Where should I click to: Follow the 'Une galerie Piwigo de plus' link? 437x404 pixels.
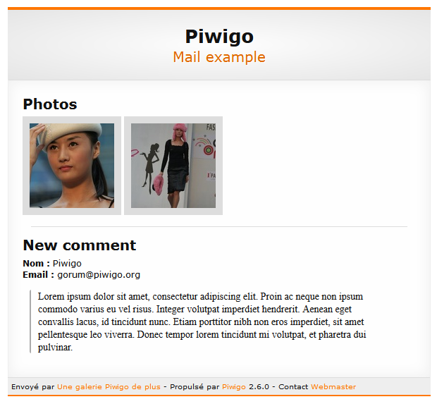point(109,387)
